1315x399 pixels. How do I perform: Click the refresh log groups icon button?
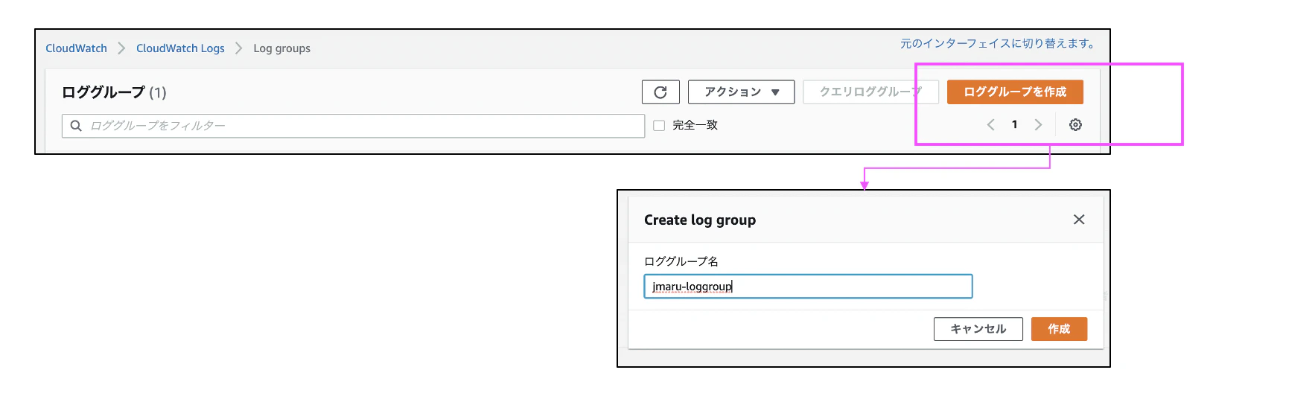tap(660, 92)
